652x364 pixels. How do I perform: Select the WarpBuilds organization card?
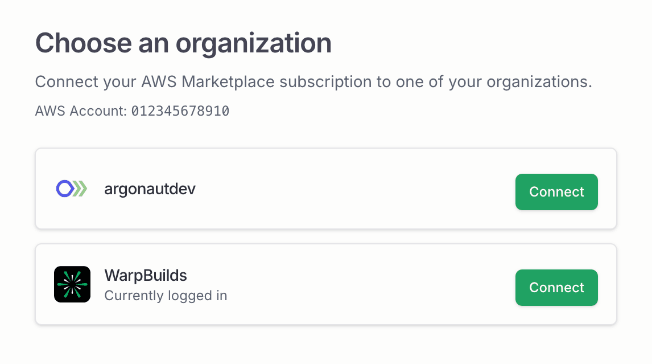point(326,284)
